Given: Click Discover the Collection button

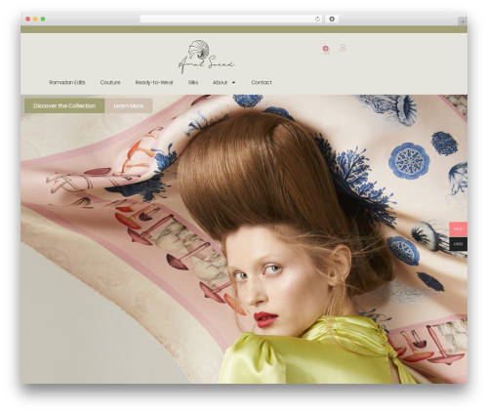Looking at the screenshot, I should (x=64, y=105).
